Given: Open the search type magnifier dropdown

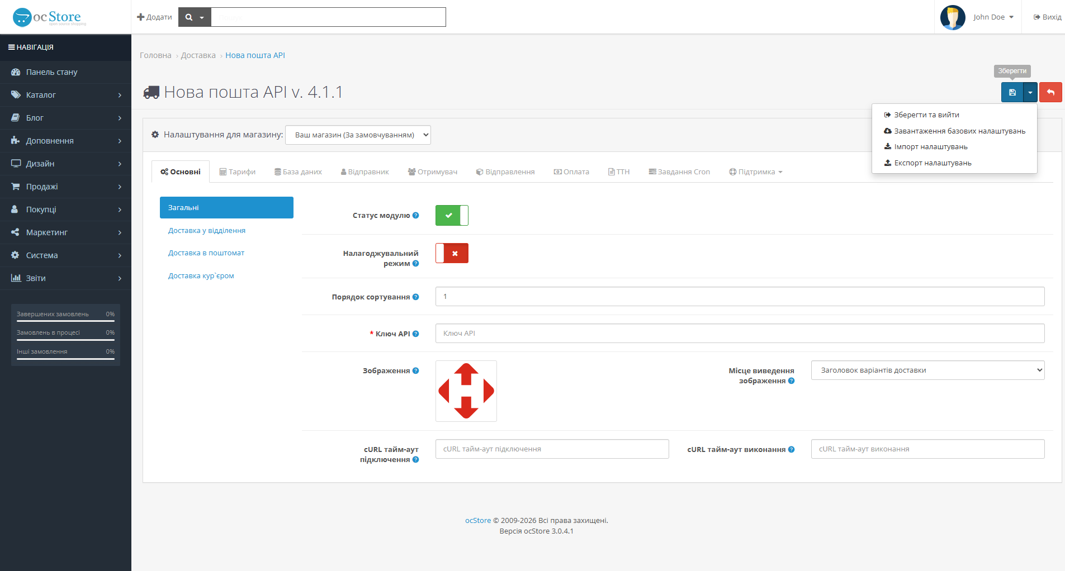Looking at the screenshot, I should click(x=195, y=17).
